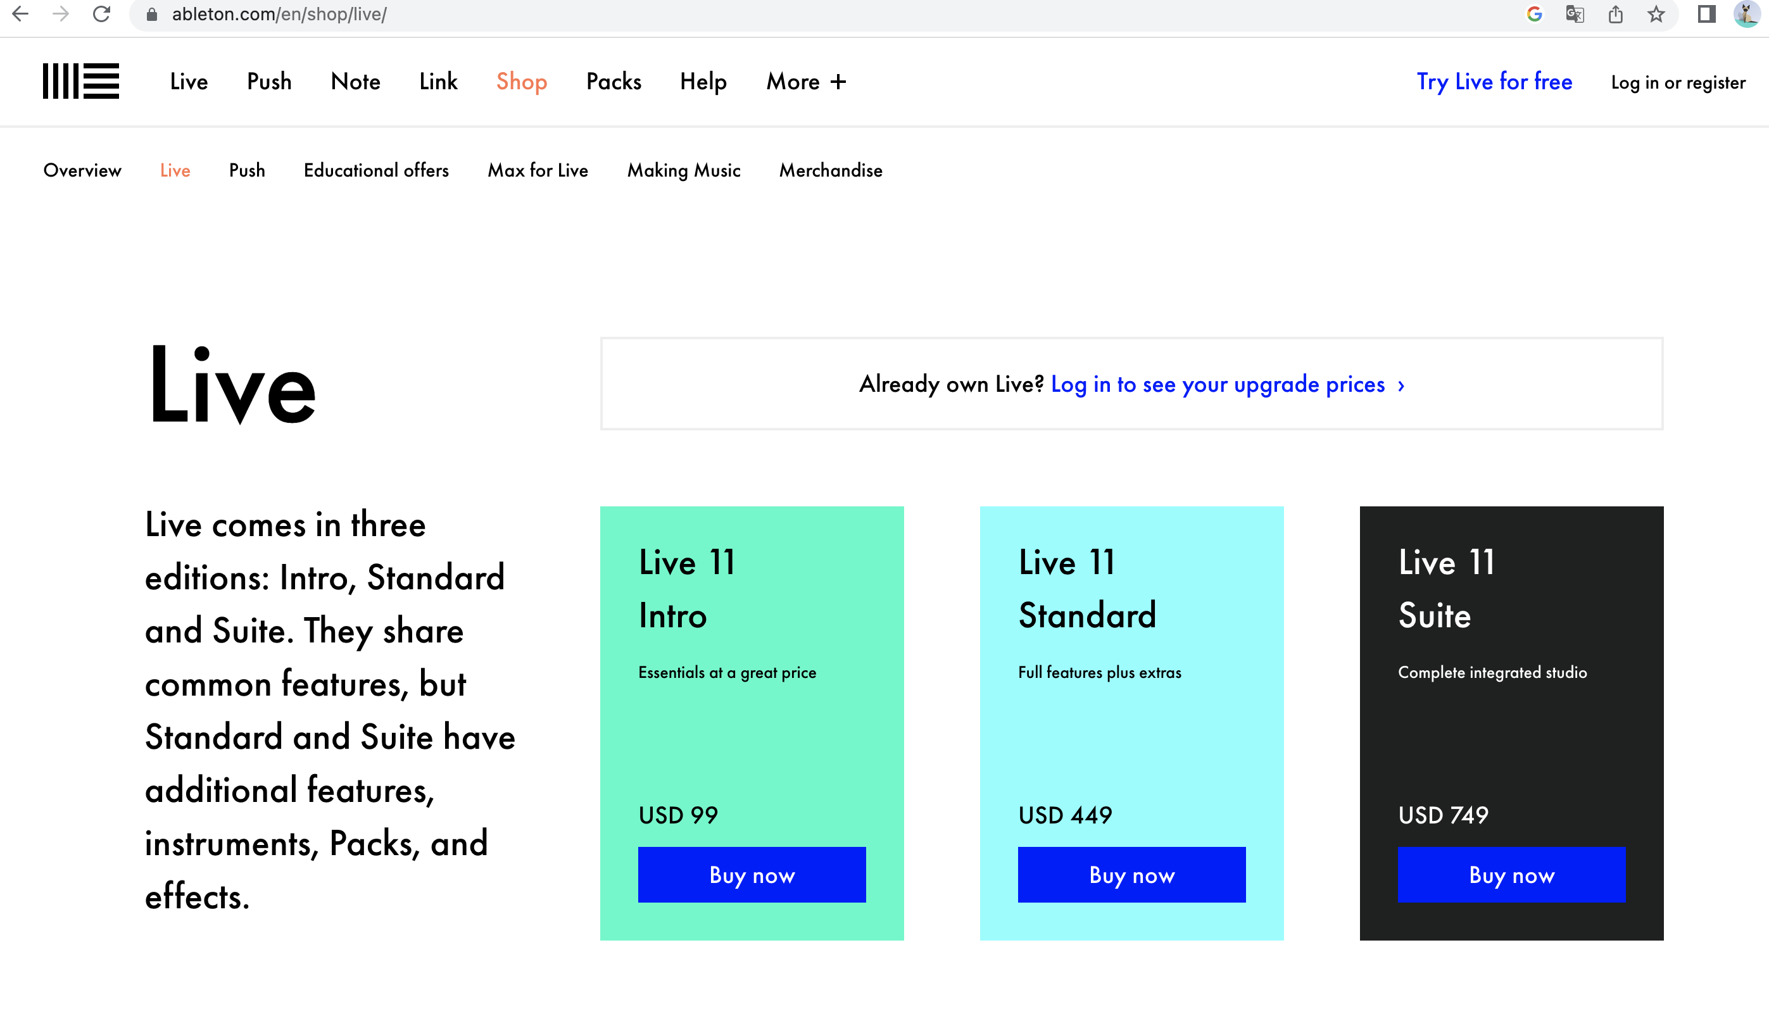
Task: Click the Google icon in address bar
Action: point(1533,15)
